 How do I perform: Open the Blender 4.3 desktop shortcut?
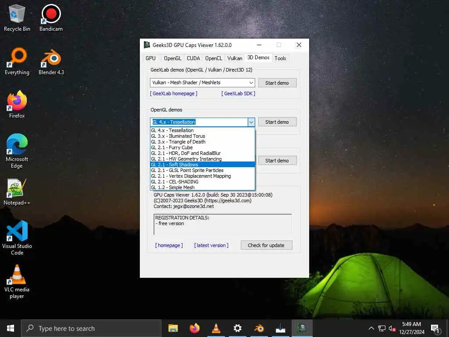click(51, 61)
